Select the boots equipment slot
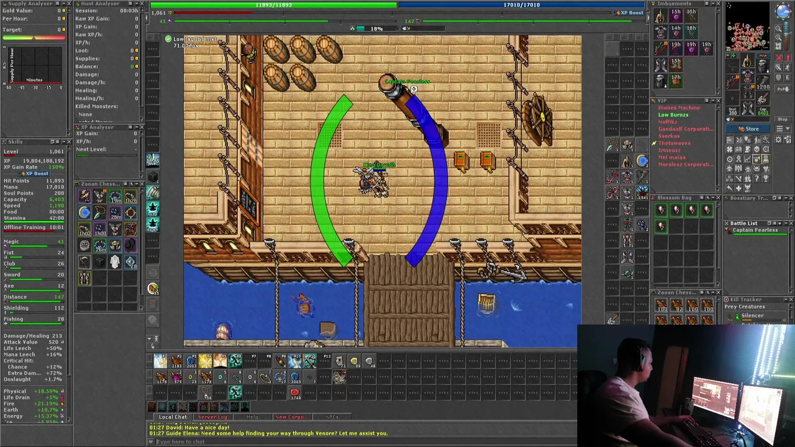795x447 pixels. (747, 109)
